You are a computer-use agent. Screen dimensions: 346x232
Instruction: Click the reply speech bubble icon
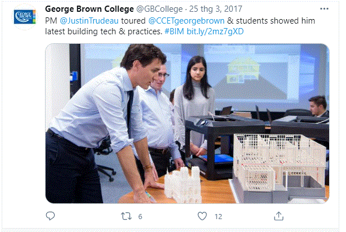click(x=51, y=216)
